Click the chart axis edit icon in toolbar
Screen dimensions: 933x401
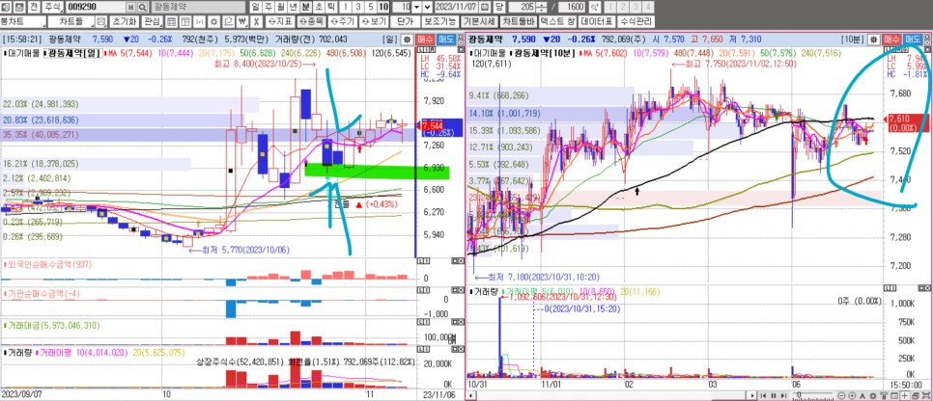tap(228, 21)
